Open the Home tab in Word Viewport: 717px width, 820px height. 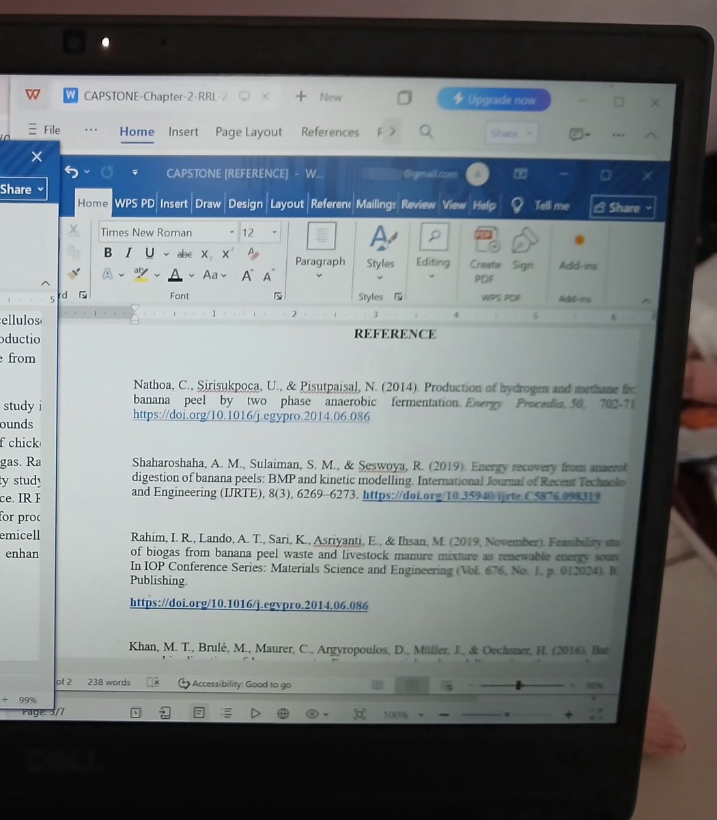tap(92, 203)
